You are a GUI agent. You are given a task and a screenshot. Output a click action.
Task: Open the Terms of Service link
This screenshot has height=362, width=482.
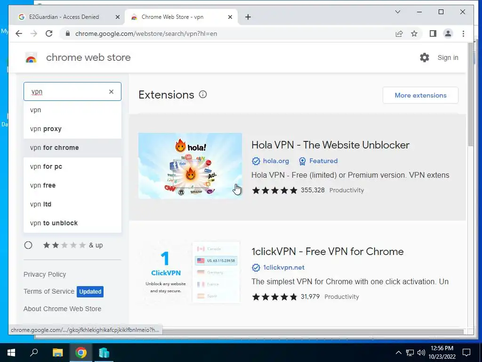click(49, 291)
